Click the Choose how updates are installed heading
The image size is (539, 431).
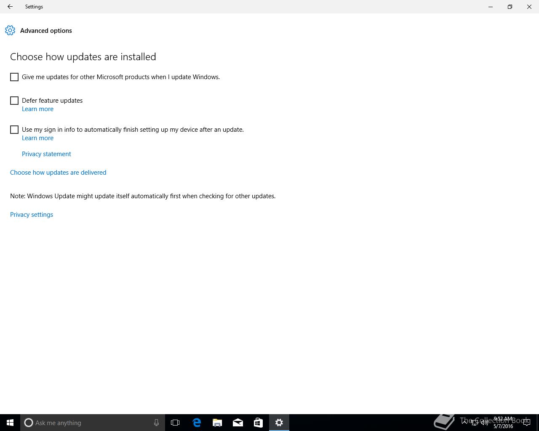[83, 57]
